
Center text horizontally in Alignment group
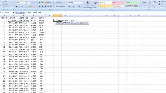[x=42, y=6]
